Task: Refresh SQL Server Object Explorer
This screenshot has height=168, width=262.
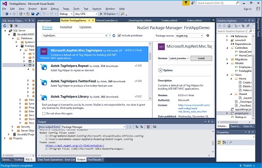Action: tap(5, 26)
